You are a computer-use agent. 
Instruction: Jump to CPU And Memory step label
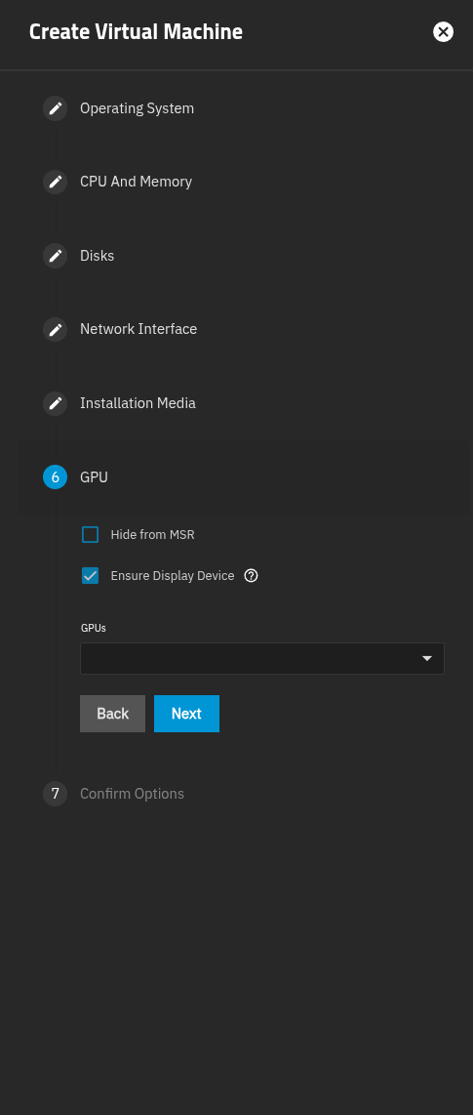pyautogui.click(x=137, y=182)
